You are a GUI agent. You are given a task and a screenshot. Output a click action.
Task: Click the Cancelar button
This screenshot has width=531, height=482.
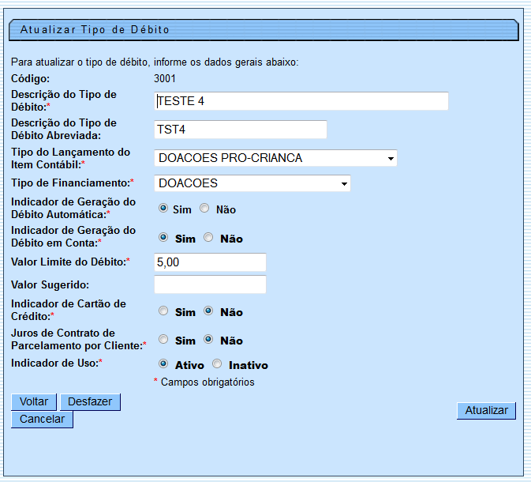point(43,420)
